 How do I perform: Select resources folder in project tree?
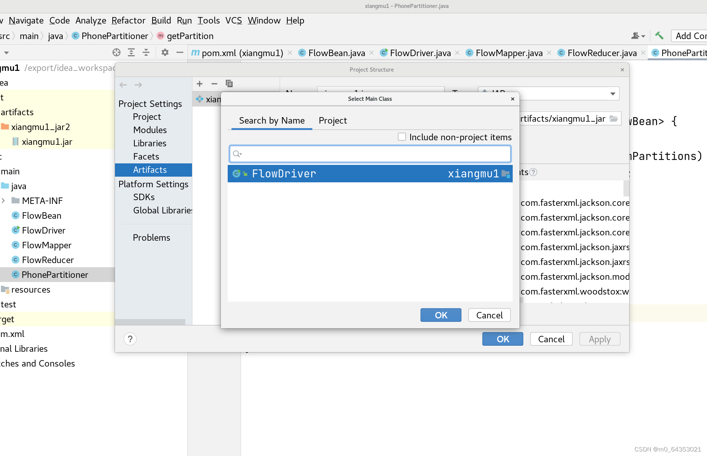pyautogui.click(x=31, y=290)
